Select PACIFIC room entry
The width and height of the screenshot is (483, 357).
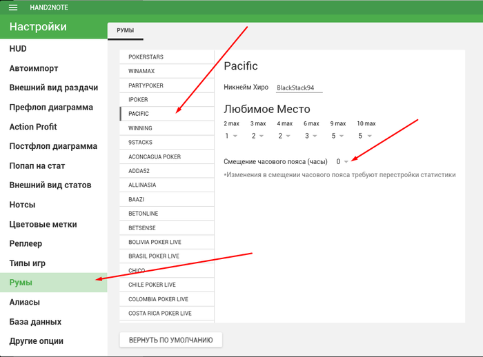tap(167, 114)
